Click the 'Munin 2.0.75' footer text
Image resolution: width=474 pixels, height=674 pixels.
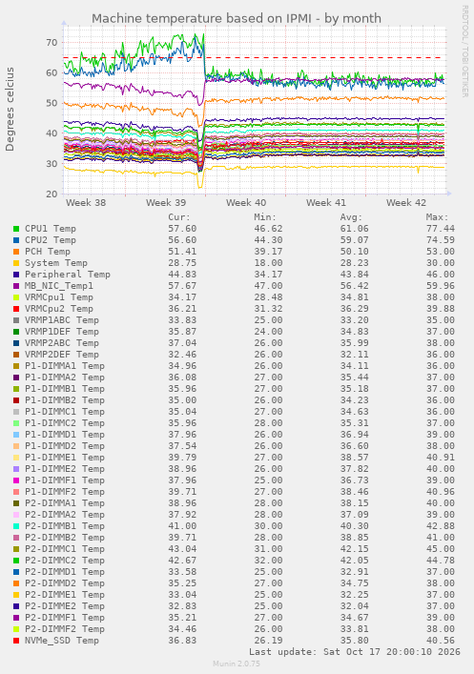(237, 664)
